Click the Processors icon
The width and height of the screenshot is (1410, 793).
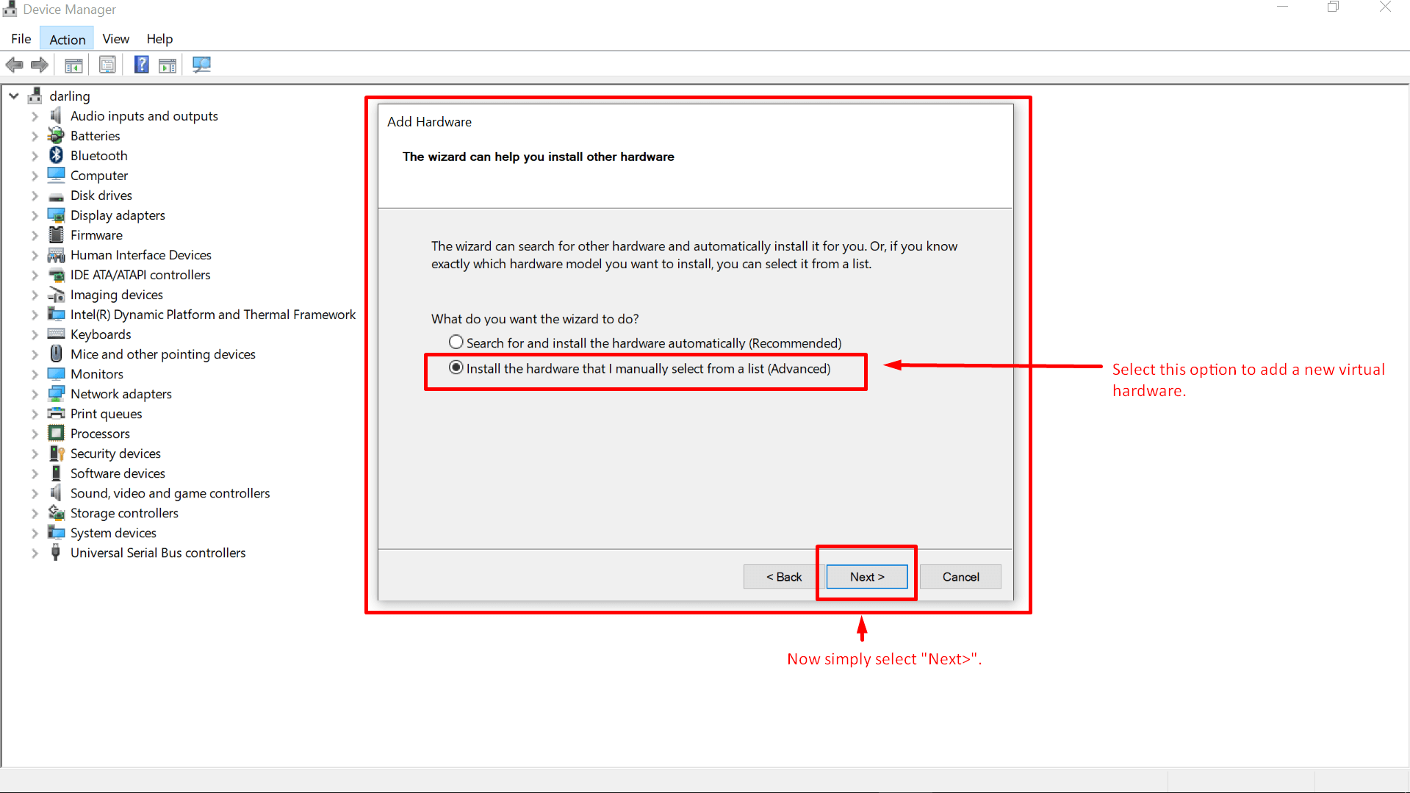[x=56, y=433]
